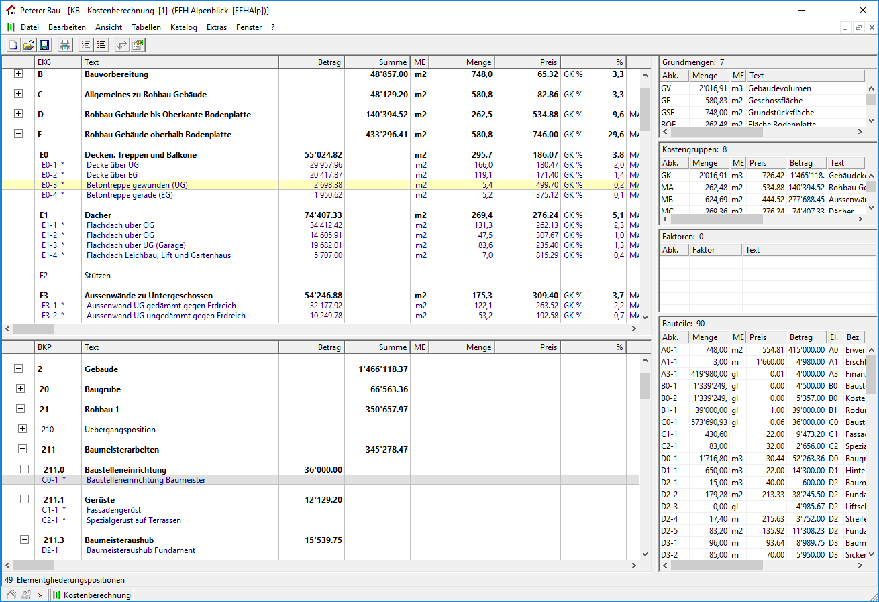Select the C1-1 Fassadengerüst row

tap(114, 510)
